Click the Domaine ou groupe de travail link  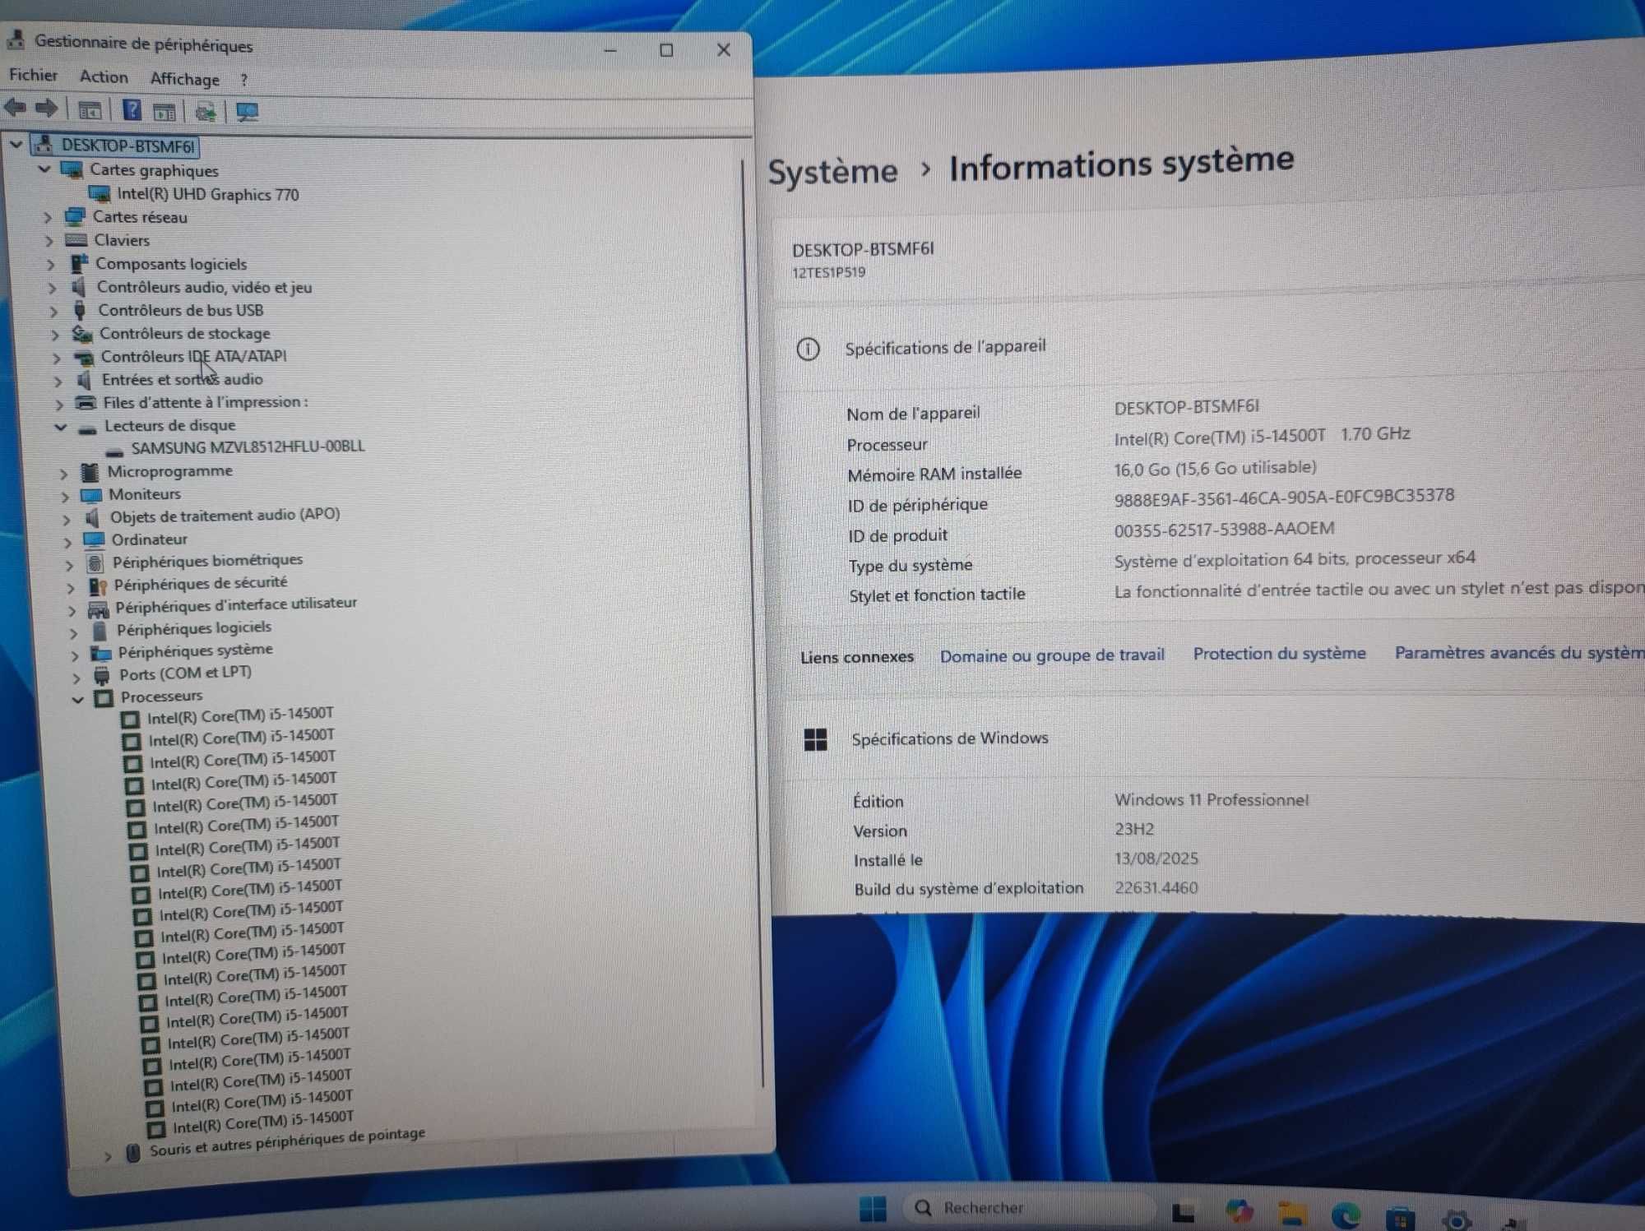tap(1052, 655)
